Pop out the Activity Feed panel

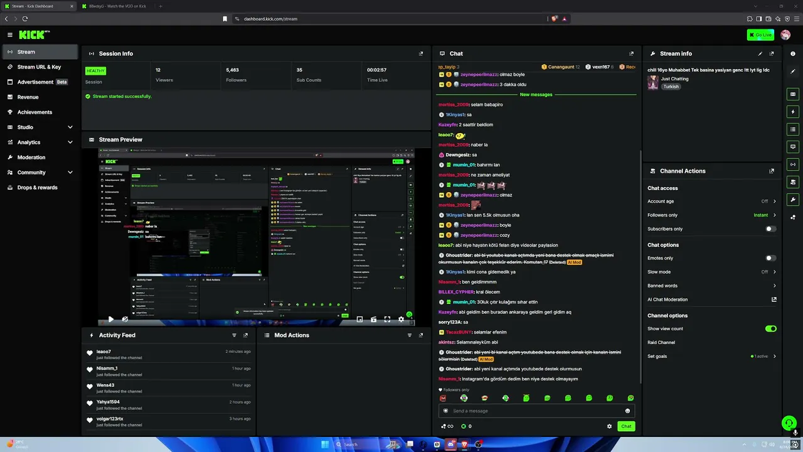tap(245, 335)
